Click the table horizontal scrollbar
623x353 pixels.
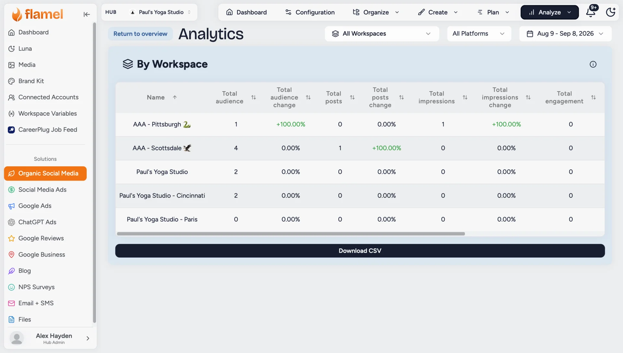click(291, 234)
